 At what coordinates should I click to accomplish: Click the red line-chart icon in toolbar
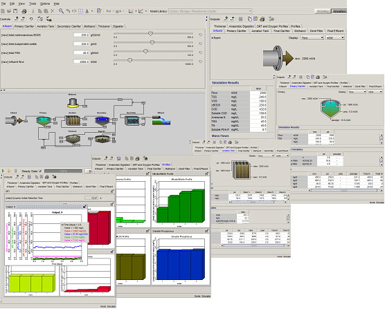(141, 11)
